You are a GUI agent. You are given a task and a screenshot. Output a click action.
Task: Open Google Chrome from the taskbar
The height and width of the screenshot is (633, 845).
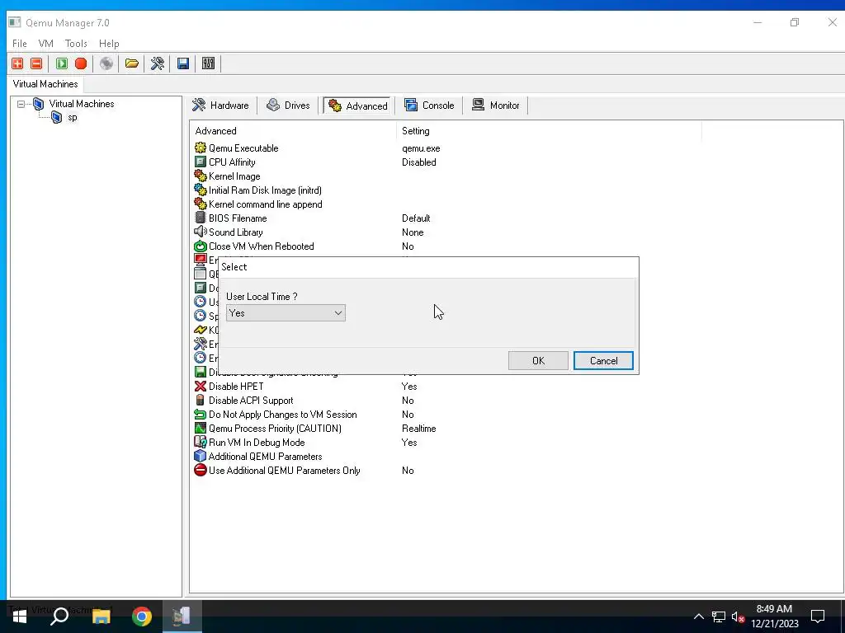pos(142,617)
